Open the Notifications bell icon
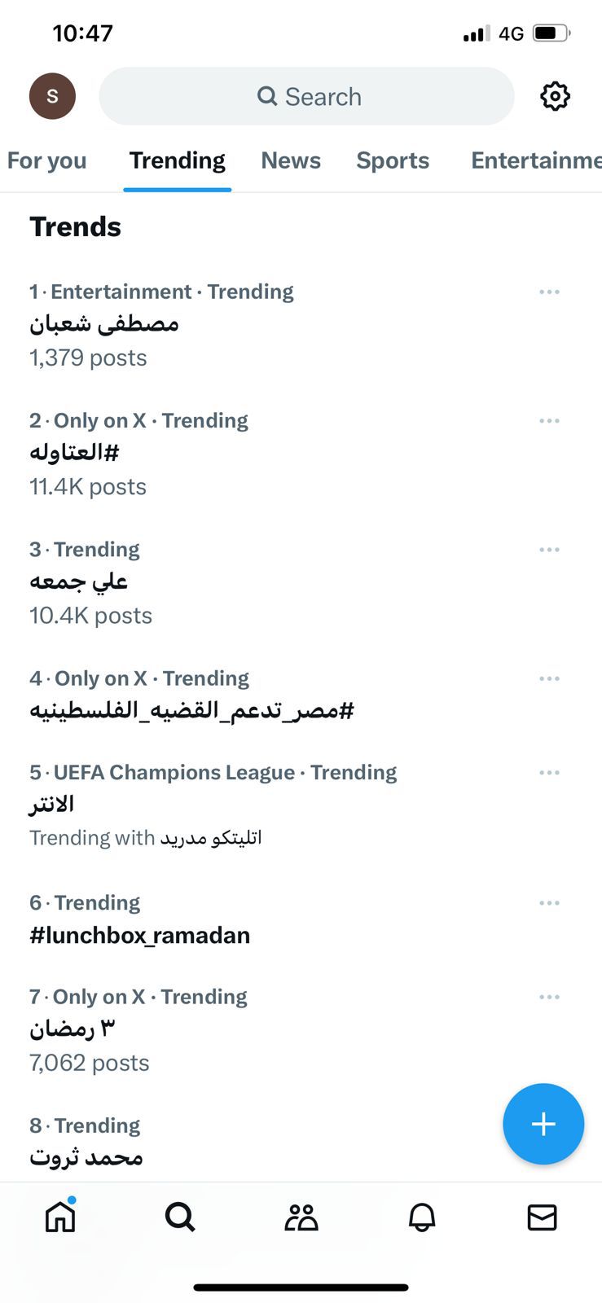Screen dimensions: 602x1303 pos(422,1217)
